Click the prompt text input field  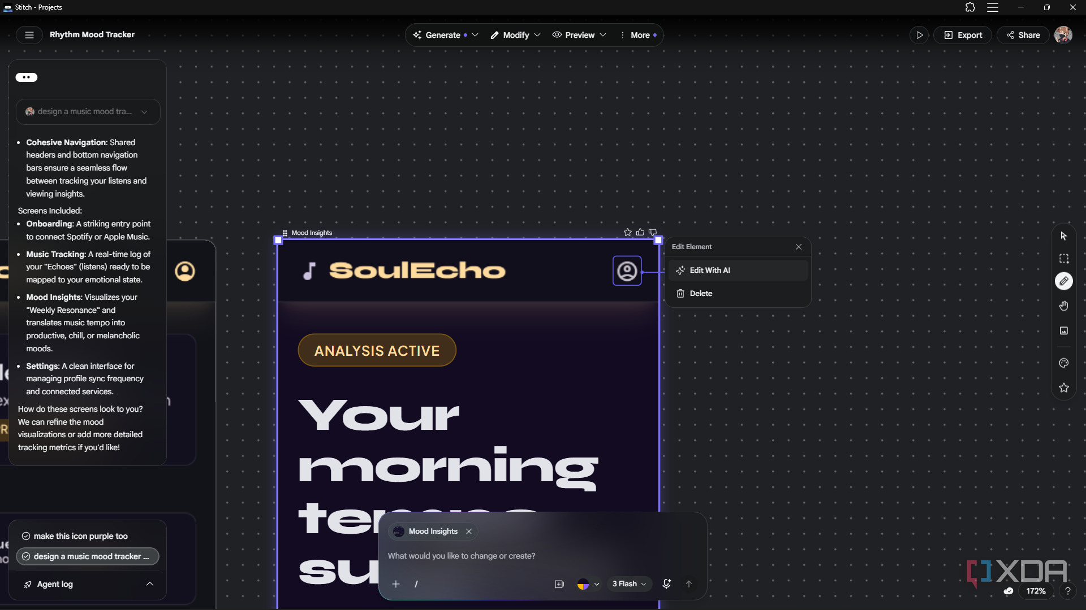point(543,556)
